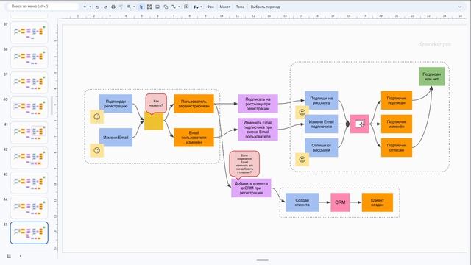Open the input tools language dropdown arrow
This screenshot has height=265, width=471.
coord(201,7)
